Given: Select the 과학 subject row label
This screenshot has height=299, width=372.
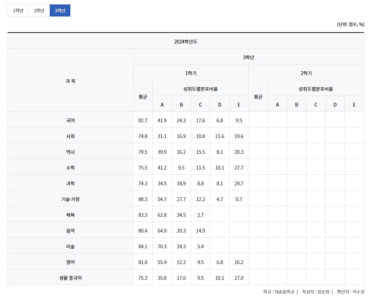Looking at the screenshot, I should pos(70,184).
